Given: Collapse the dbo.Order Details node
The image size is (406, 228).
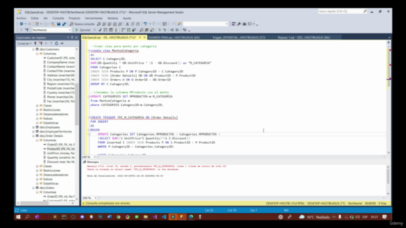Looking at the screenshot, I should pyautogui.click(x=34, y=136).
